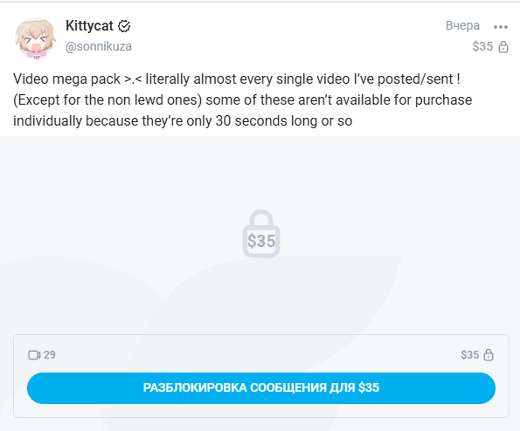
Task: Click the large $35 padlock in the preview
Action: click(x=261, y=233)
